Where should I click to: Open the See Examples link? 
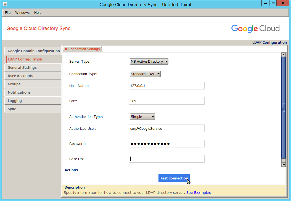(199, 193)
